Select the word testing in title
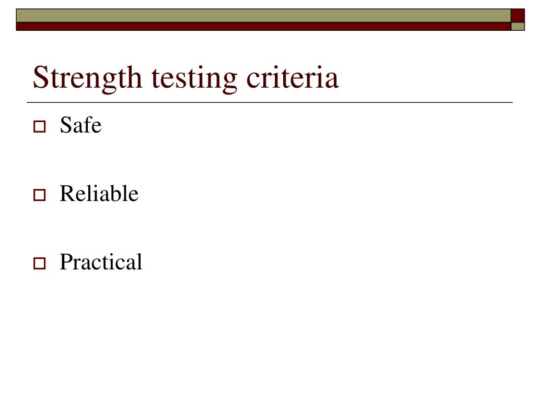Image resolution: width=535 pixels, height=401 pixels. [x=194, y=79]
